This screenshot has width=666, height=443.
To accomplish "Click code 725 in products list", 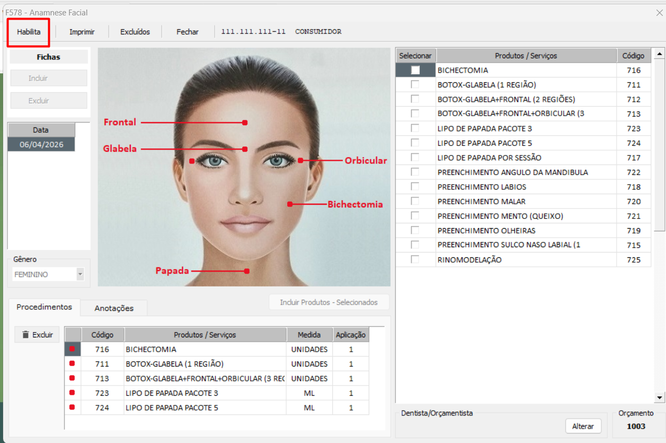I will tap(633, 259).
